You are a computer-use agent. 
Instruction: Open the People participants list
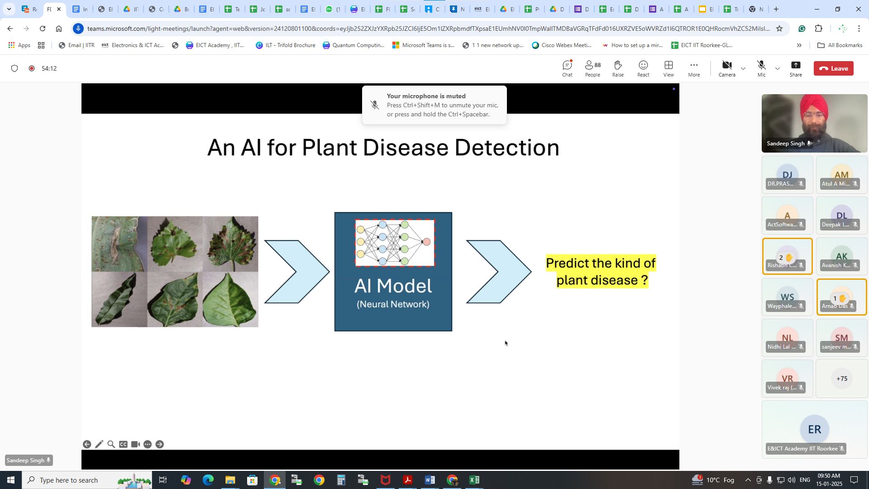tap(592, 68)
